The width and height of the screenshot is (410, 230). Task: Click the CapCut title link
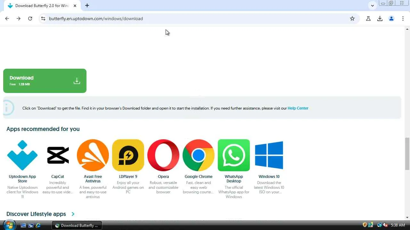[x=58, y=177]
